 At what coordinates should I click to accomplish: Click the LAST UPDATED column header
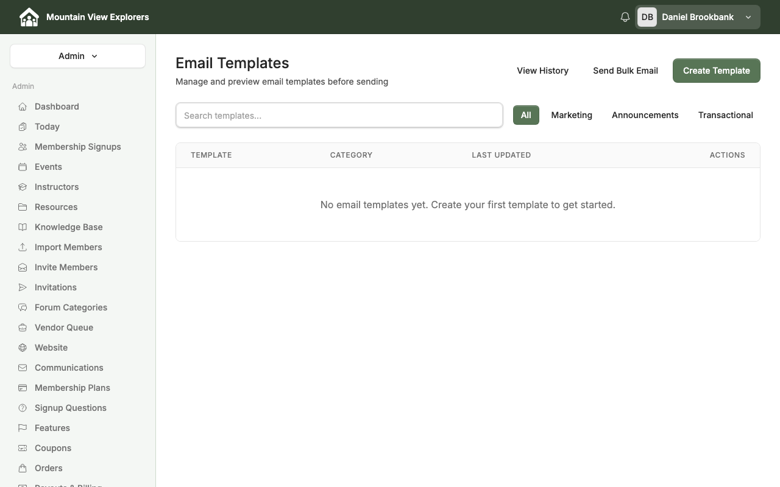pyautogui.click(x=502, y=155)
